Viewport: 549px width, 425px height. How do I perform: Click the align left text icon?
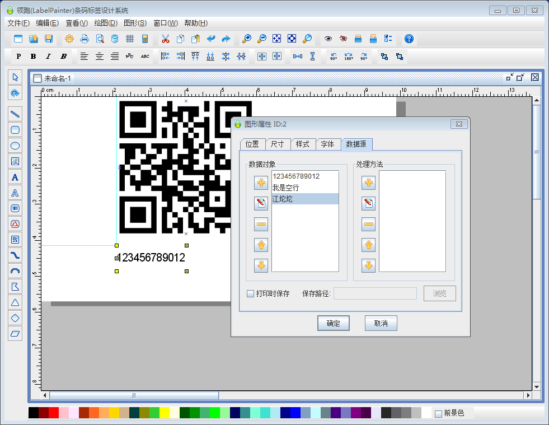pyautogui.click(x=84, y=57)
